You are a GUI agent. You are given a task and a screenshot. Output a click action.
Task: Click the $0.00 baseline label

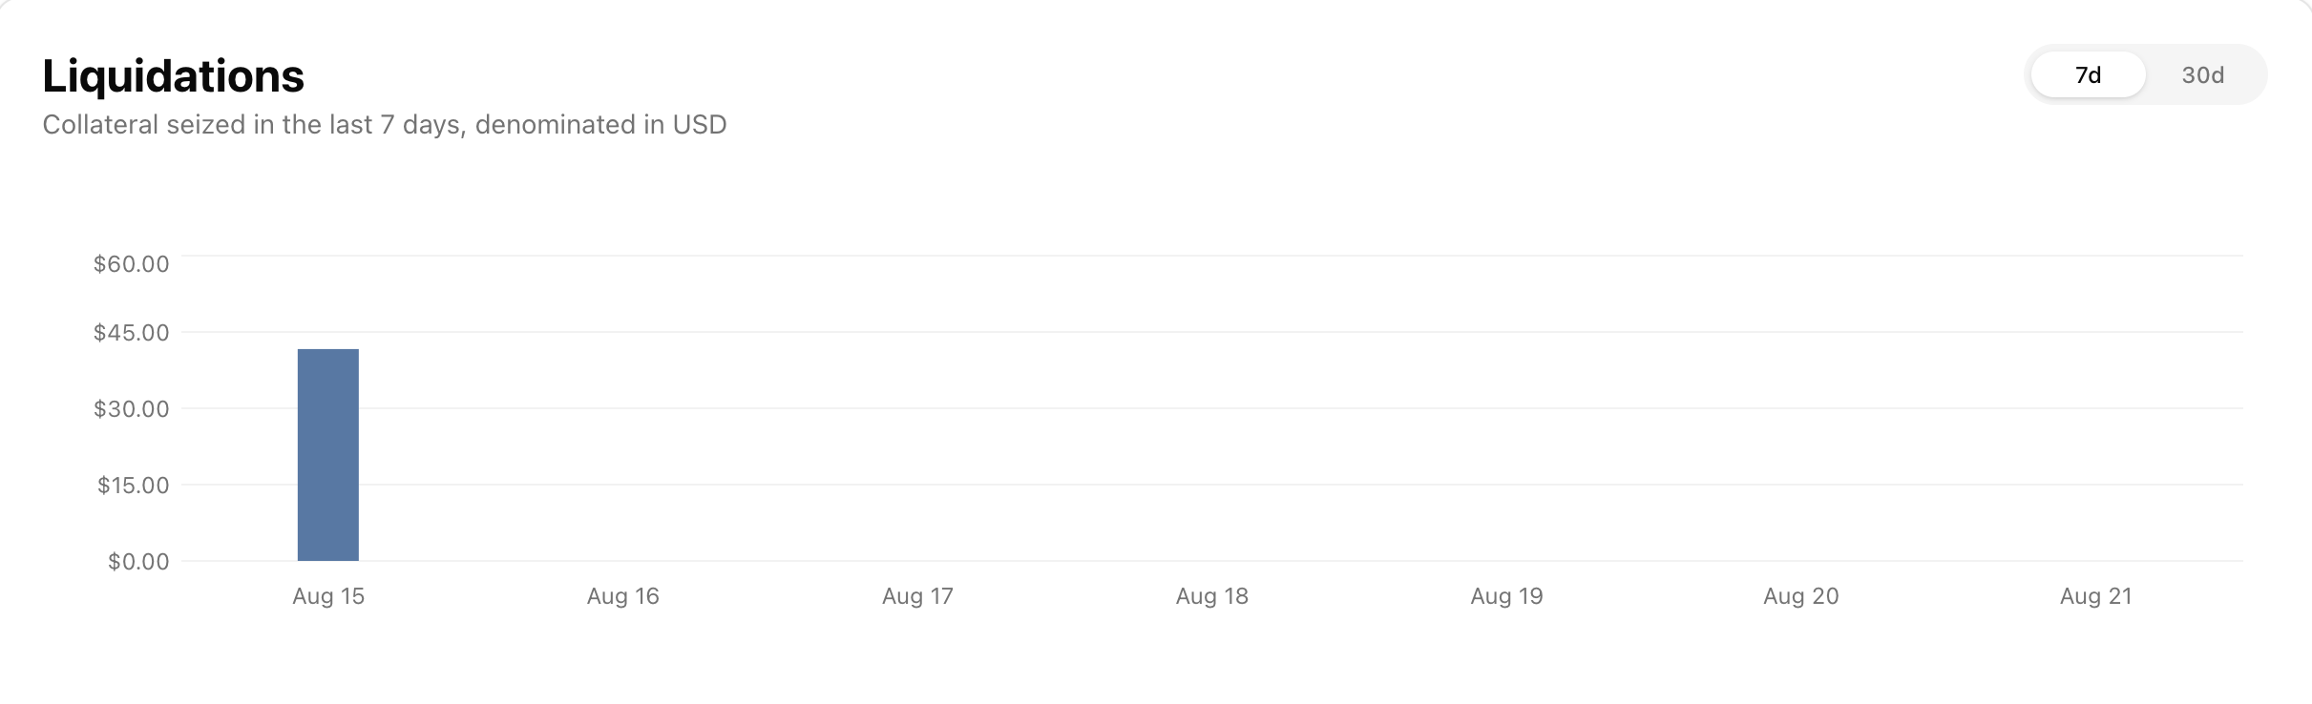click(138, 562)
